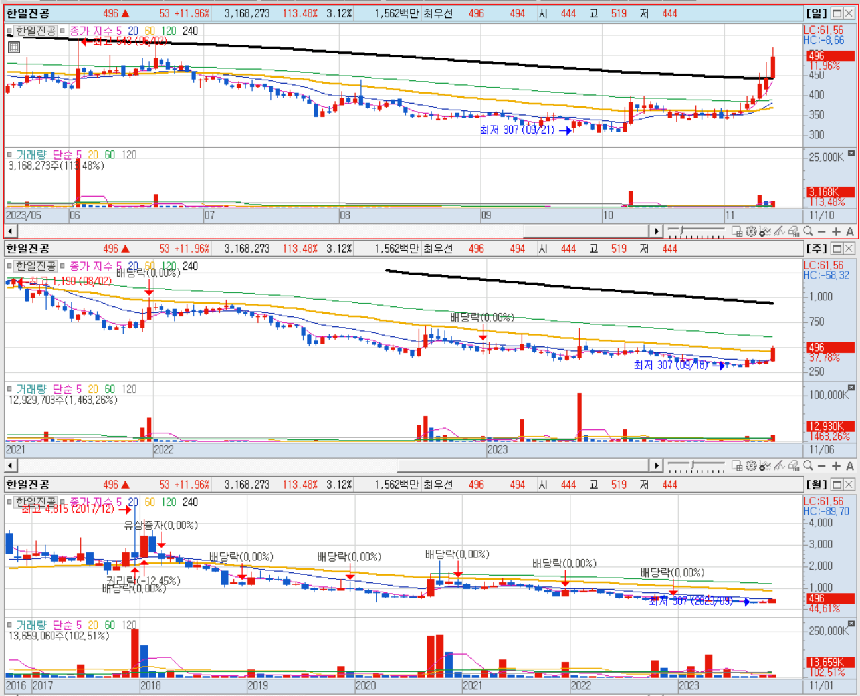Click the [월] monthly period label
The height and width of the screenshot is (696, 860).
coord(816,485)
